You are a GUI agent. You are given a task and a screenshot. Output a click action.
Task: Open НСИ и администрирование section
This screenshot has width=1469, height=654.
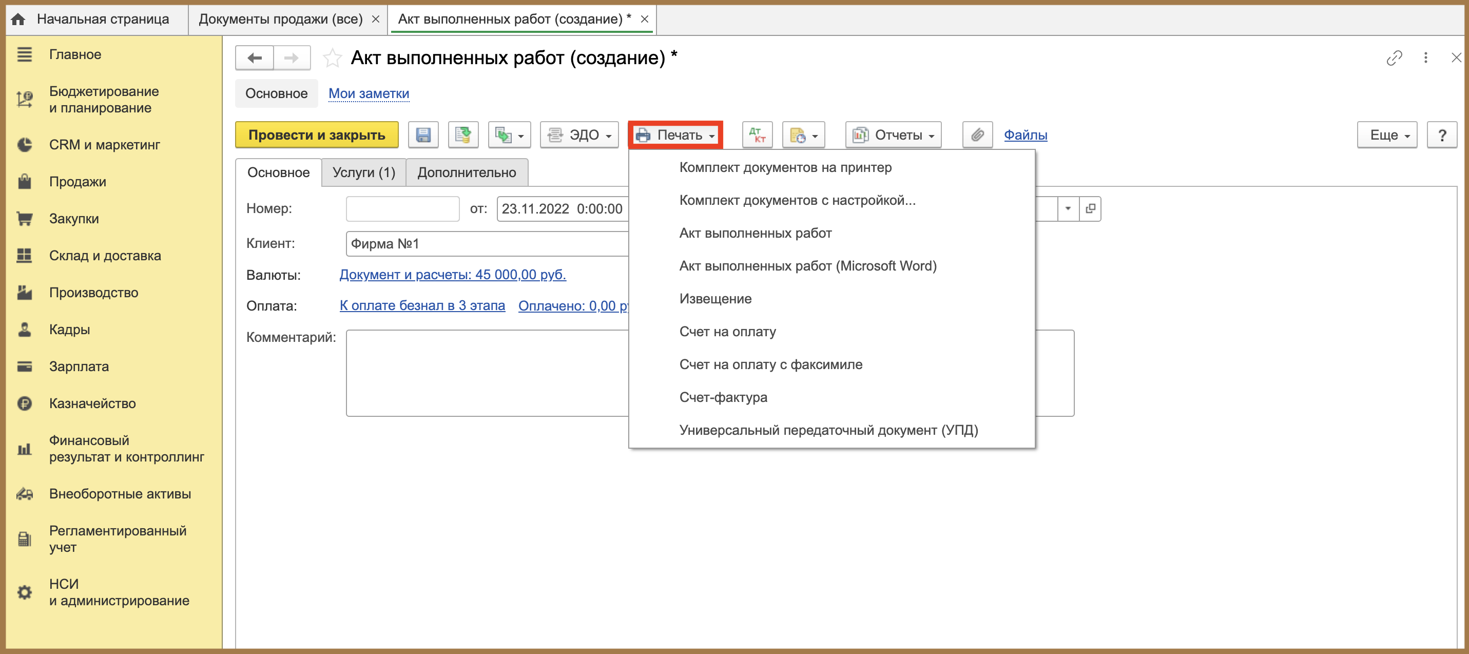(x=119, y=592)
